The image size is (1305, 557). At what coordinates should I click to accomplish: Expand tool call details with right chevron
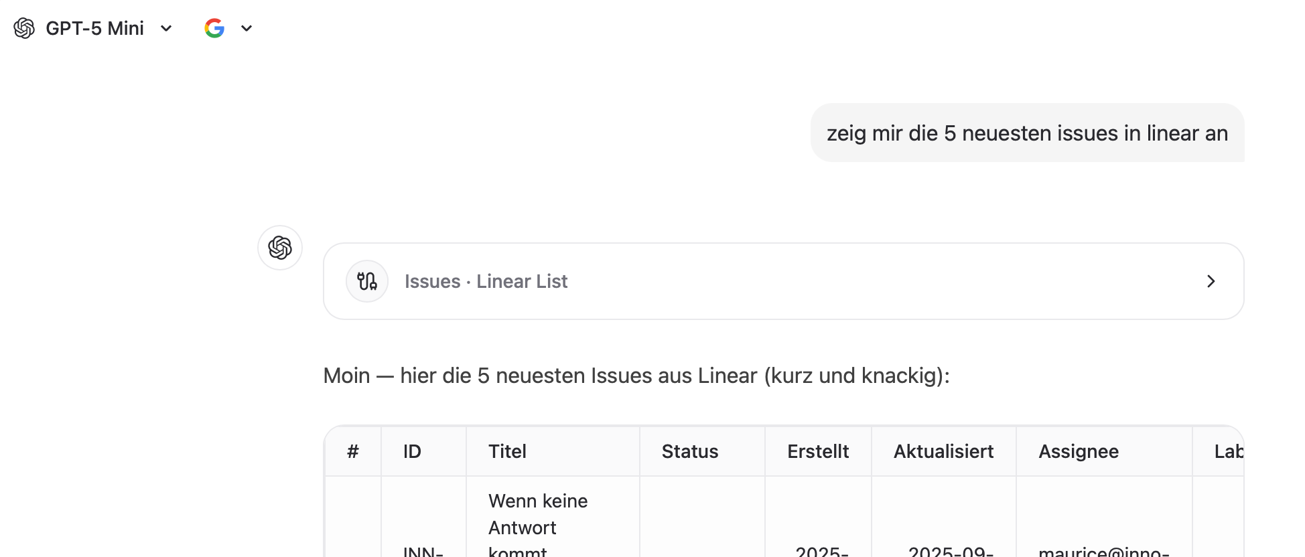(1211, 281)
